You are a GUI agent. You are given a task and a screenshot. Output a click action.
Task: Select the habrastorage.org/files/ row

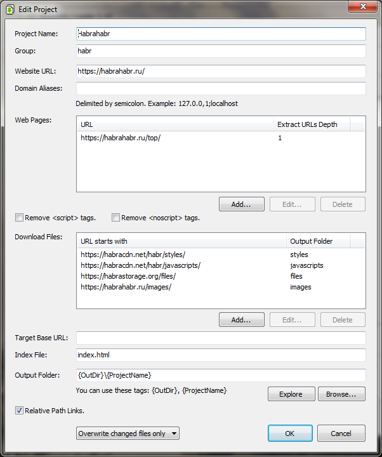pyautogui.click(x=128, y=276)
